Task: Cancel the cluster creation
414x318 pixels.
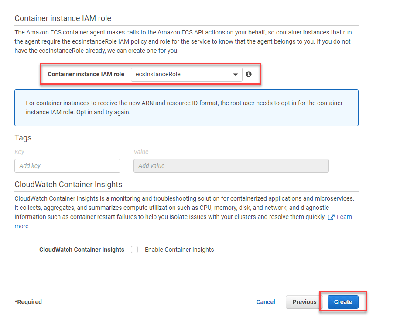Action: click(265, 302)
